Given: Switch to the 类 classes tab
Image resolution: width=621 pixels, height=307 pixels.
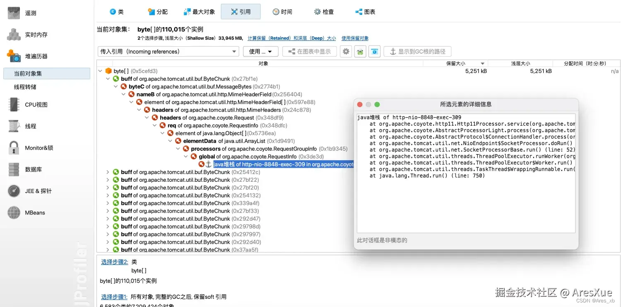Looking at the screenshot, I should click(x=116, y=12).
